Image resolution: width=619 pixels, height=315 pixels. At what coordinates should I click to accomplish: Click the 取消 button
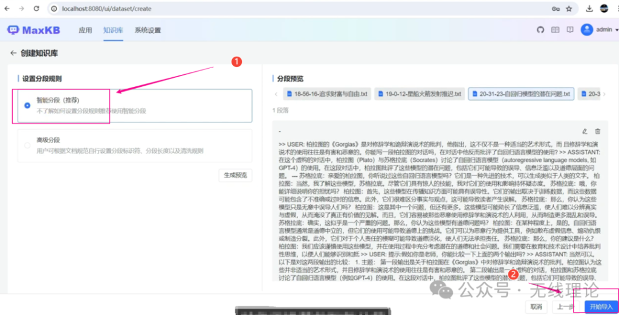536,307
